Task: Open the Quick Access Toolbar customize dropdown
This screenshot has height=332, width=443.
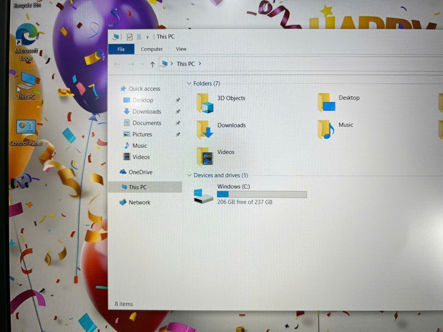Action: click(148, 37)
